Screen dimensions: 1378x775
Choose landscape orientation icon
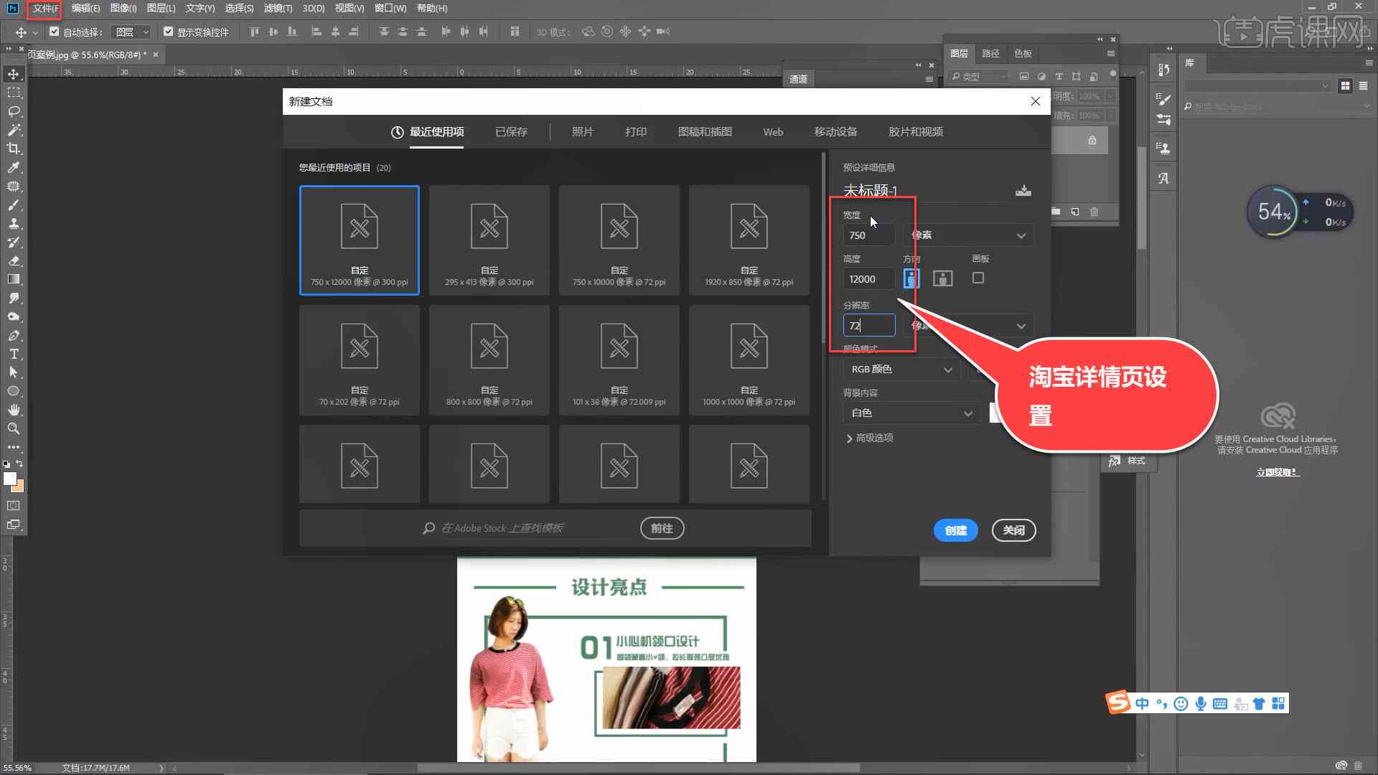coord(943,278)
